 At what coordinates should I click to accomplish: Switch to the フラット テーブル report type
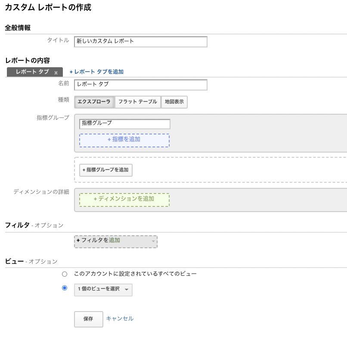pos(136,102)
